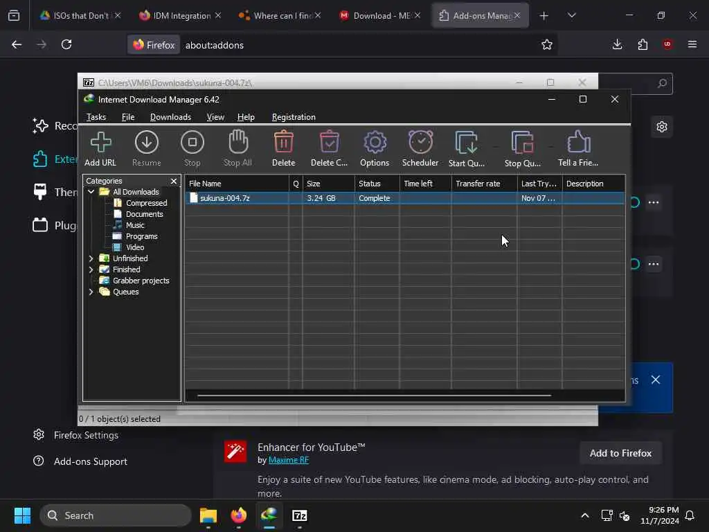The width and height of the screenshot is (709, 532).
Task: Click the Delete Completed icon
Action: click(x=329, y=149)
